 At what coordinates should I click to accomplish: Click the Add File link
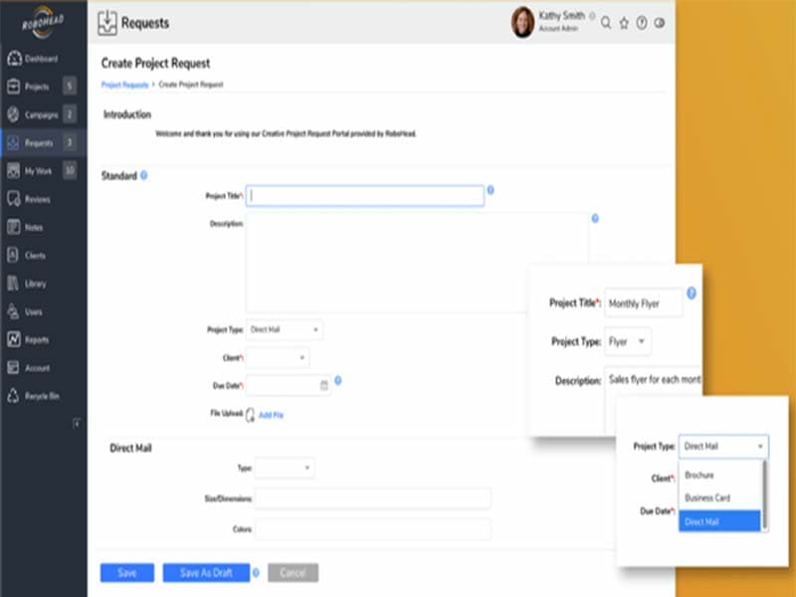point(271,415)
